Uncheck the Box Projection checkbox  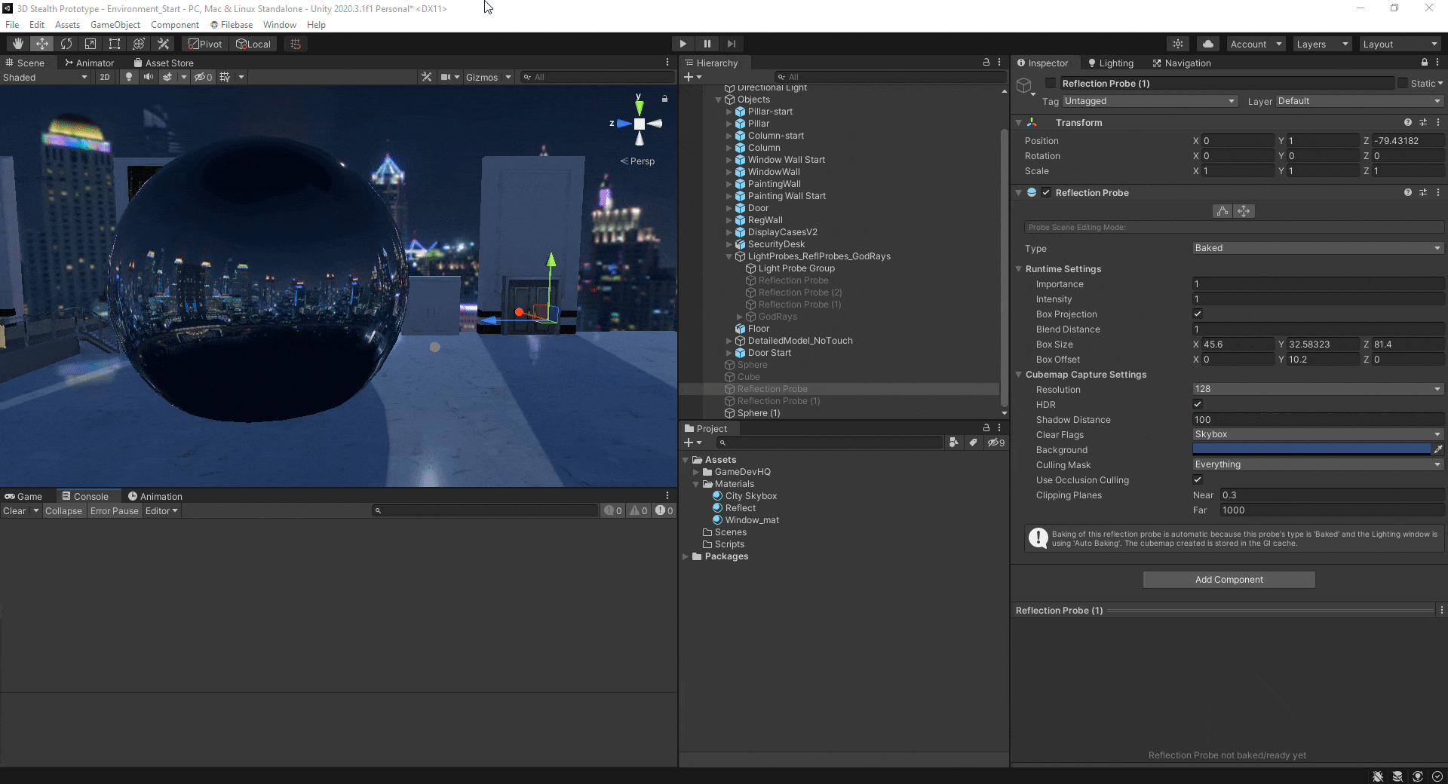1198,314
